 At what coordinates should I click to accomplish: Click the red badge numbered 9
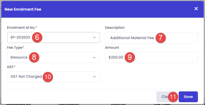(x=130, y=57)
